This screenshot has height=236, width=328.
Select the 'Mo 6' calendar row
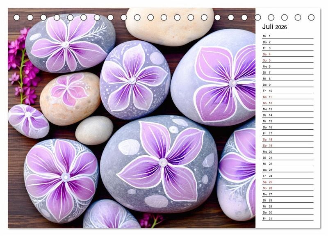point(288,66)
